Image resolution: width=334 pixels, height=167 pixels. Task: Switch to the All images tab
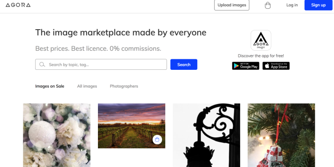pos(87,86)
